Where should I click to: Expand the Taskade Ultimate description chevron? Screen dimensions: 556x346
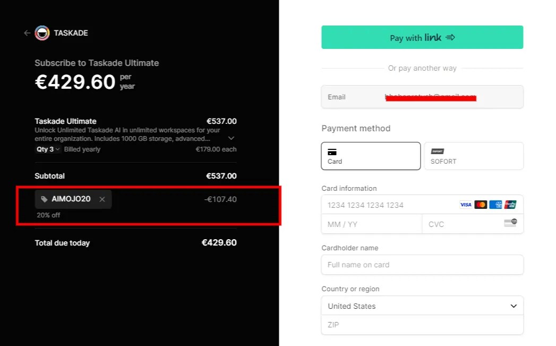pos(230,138)
